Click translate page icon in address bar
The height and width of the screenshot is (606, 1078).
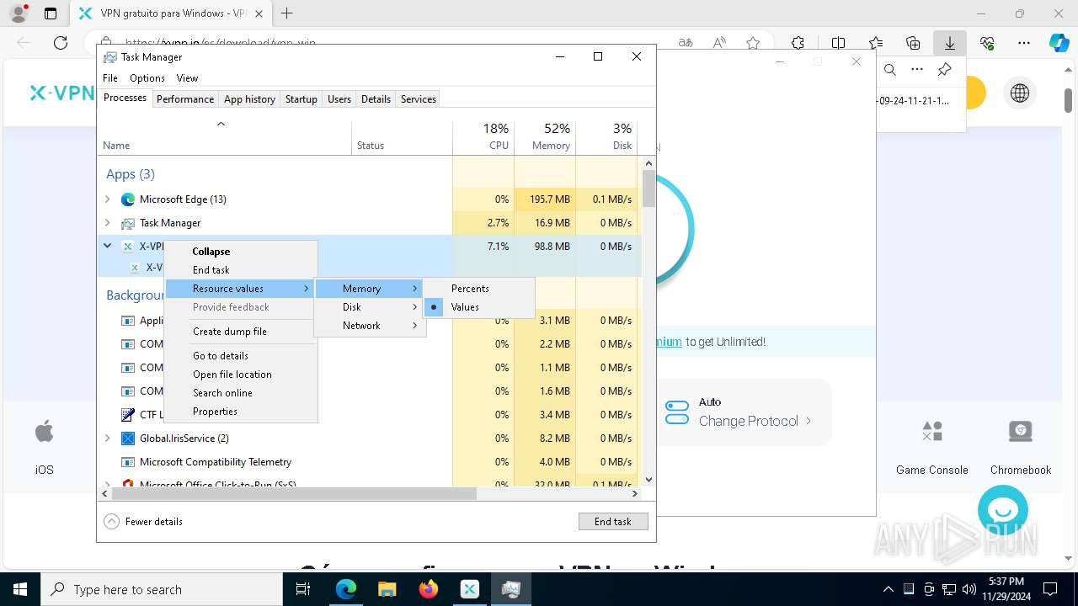[686, 43]
